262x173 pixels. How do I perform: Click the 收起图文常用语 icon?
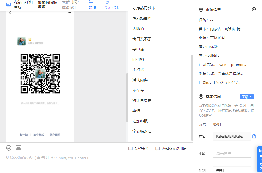[157, 148]
